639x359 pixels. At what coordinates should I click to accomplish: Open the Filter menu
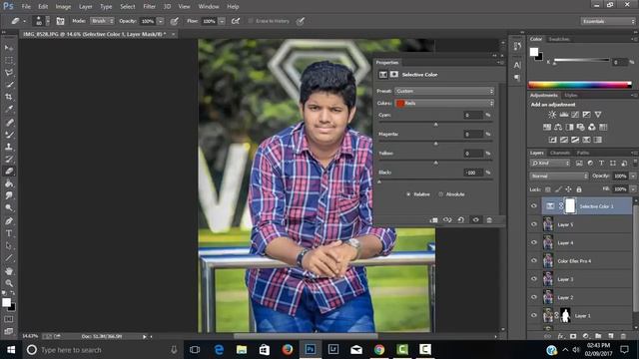(149, 7)
